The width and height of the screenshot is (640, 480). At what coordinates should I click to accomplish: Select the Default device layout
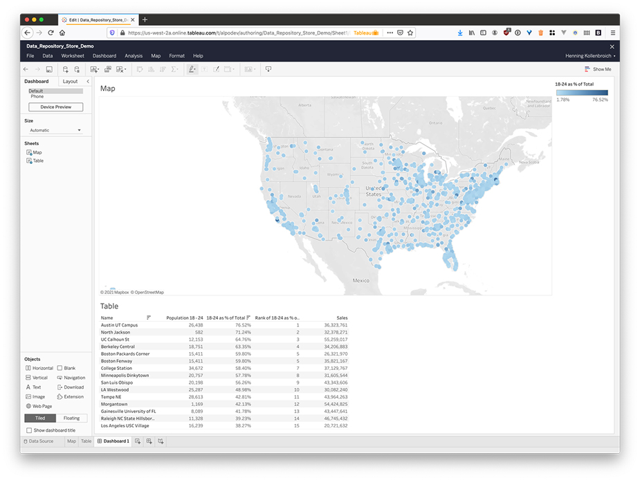55,91
